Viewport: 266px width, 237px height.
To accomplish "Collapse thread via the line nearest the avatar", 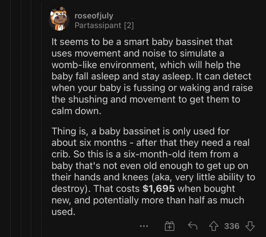I will (41, 118).
